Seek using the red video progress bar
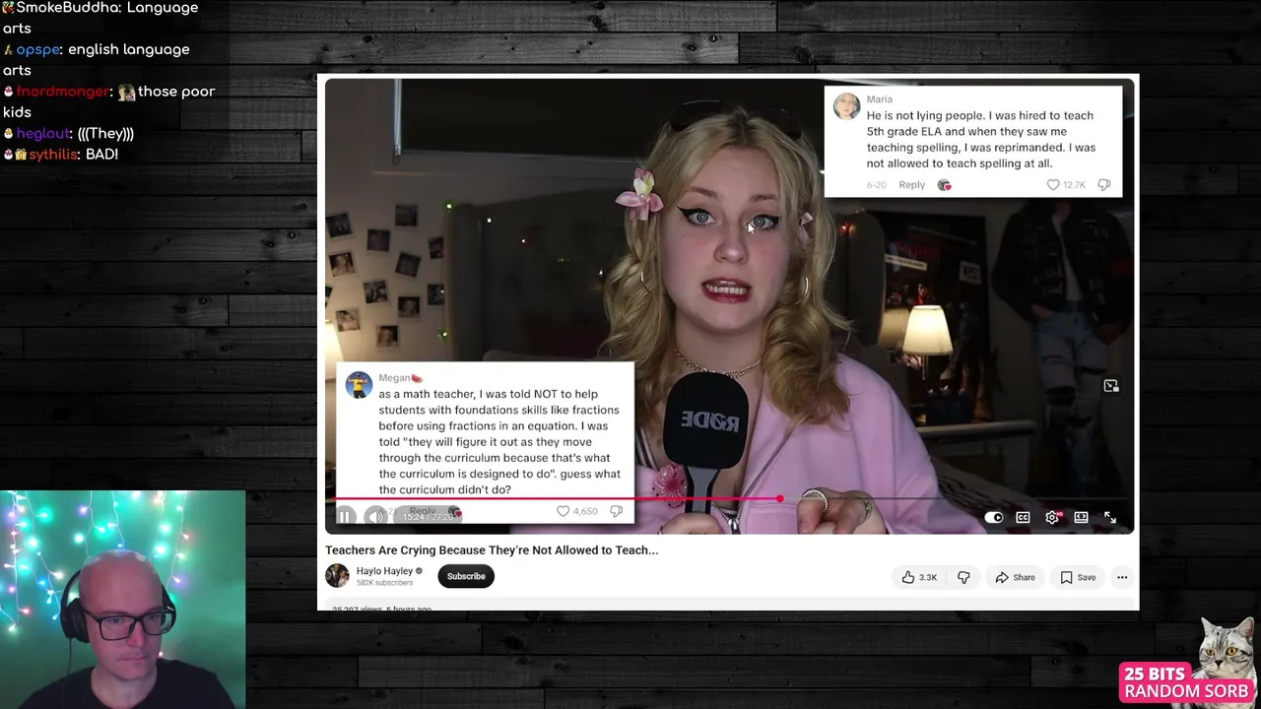1261x709 pixels. (x=729, y=499)
